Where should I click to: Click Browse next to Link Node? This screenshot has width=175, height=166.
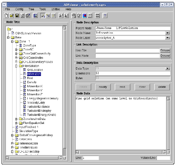pos(165,56)
